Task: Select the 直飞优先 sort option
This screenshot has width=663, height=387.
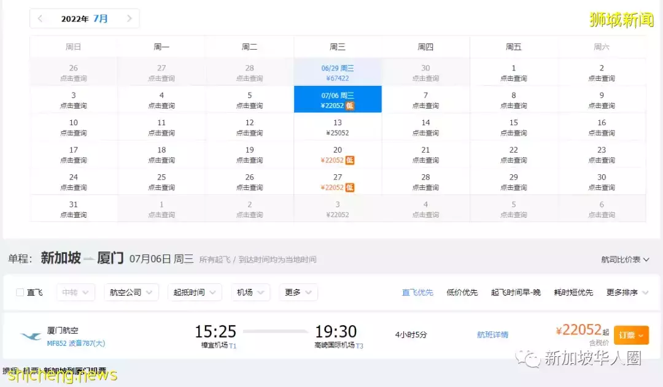Action: pos(417,293)
